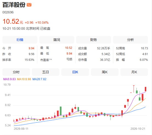Switch chart to 月K view

pyautogui.click(x=134, y=72)
